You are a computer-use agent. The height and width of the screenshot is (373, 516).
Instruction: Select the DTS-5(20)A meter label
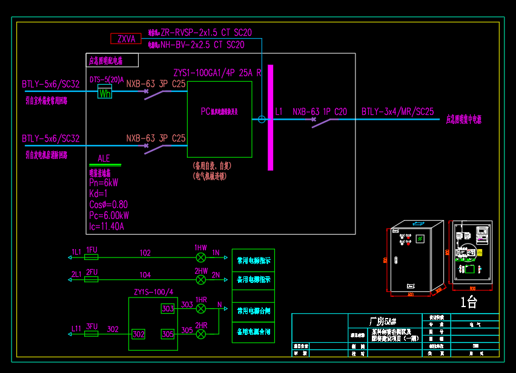coord(107,80)
